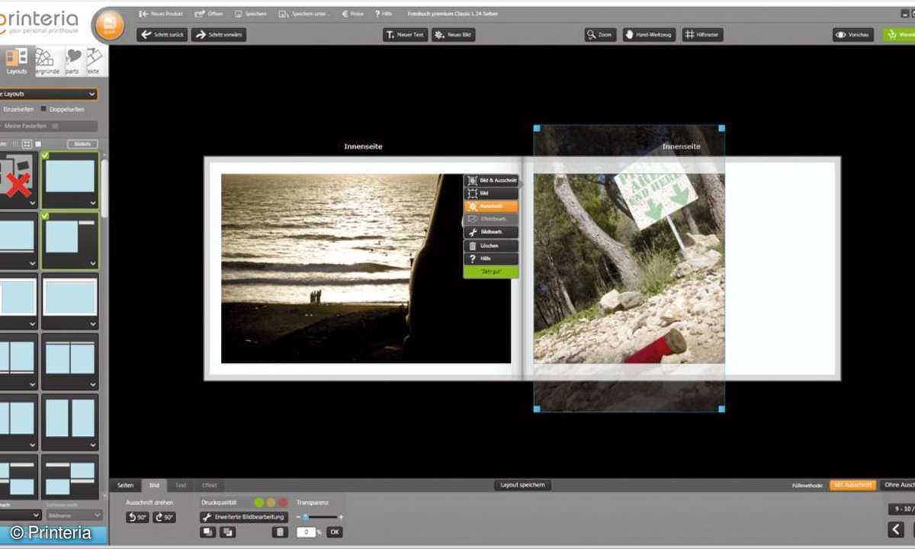
Task: Click the bring-to-front layer icon
Action: click(x=207, y=532)
